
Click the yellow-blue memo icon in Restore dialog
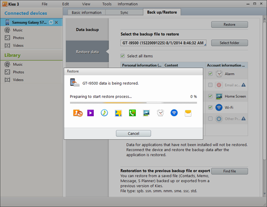coord(118,113)
